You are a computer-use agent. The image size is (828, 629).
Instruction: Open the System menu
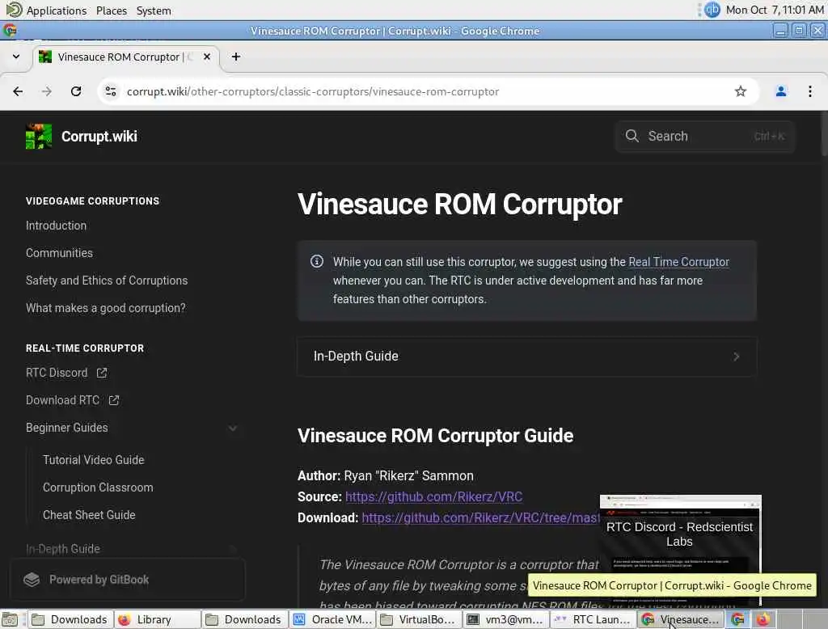(154, 11)
